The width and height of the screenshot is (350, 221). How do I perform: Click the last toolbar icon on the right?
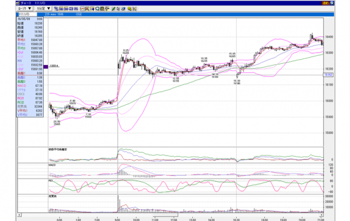click(x=135, y=9)
